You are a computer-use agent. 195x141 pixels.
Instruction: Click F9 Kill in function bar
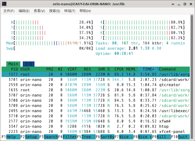point(162,137)
